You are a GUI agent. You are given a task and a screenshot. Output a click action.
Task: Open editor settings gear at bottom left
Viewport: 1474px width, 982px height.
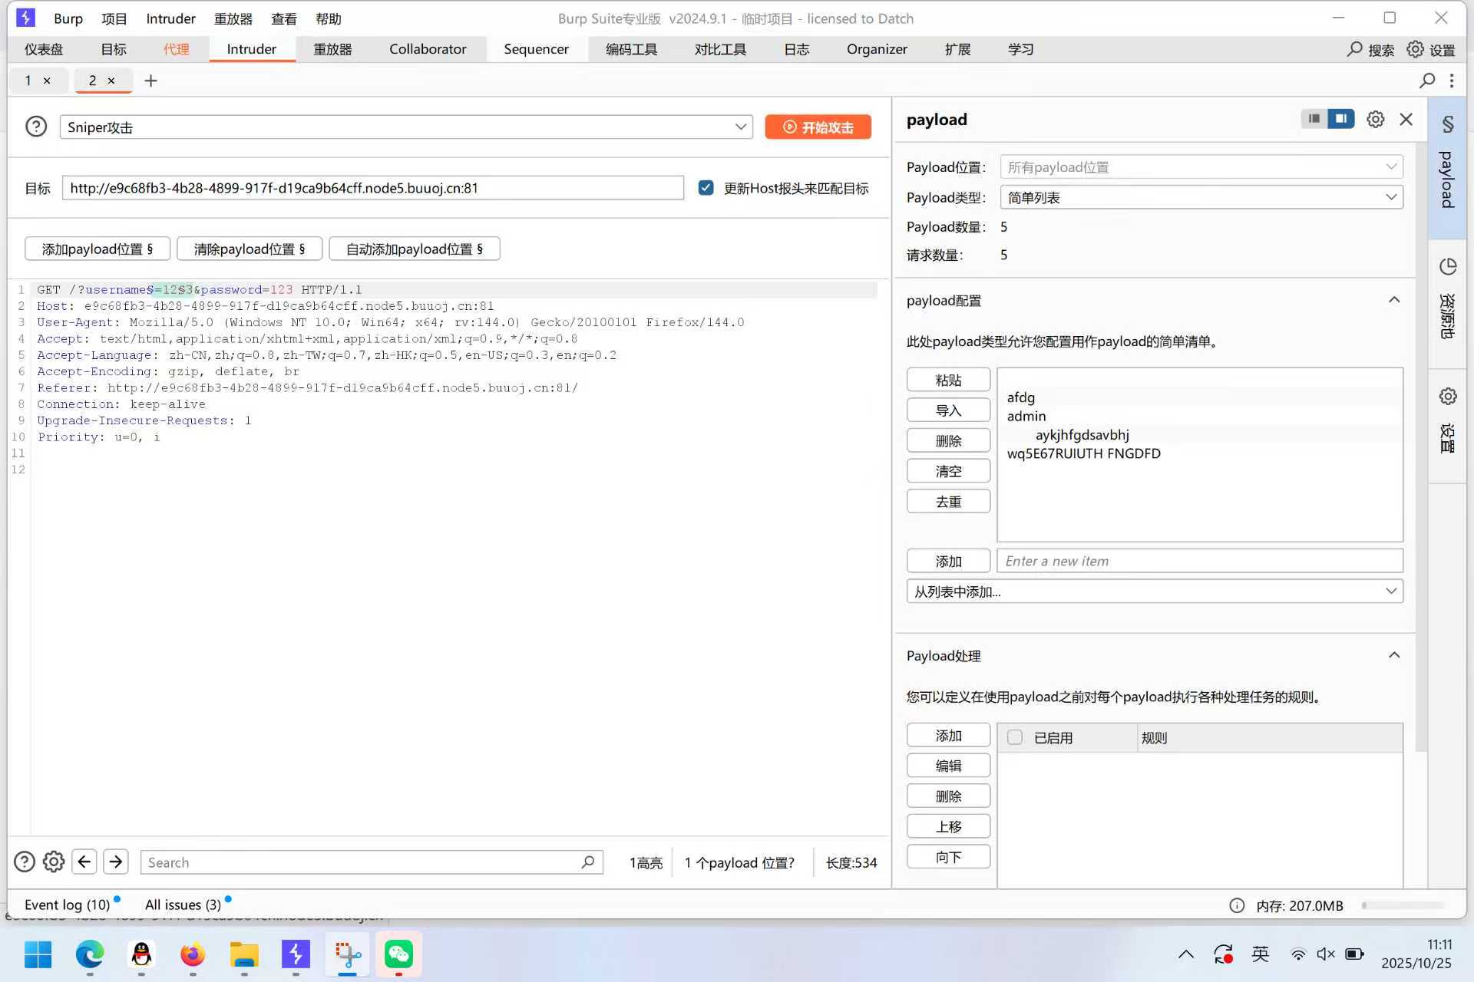click(x=54, y=862)
